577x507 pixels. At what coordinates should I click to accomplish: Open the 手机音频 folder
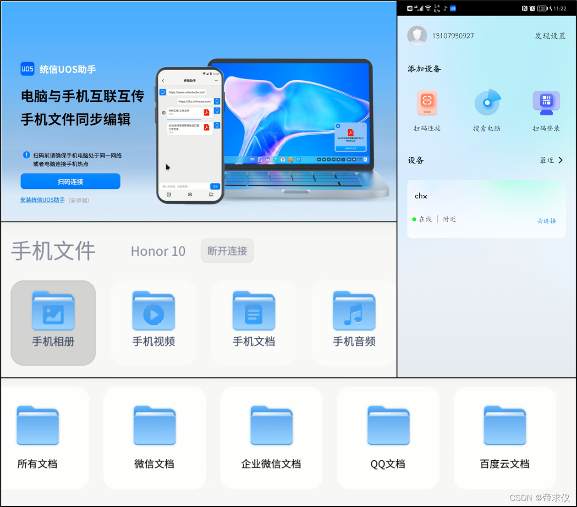[x=354, y=323]
